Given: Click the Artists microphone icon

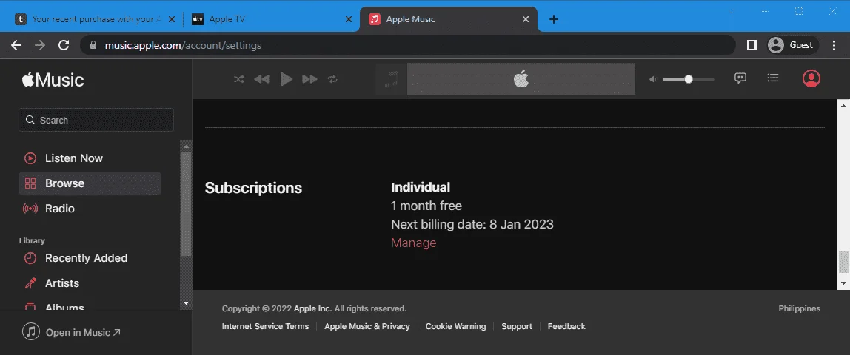Looking at the screenshot, I should (30, 283).
